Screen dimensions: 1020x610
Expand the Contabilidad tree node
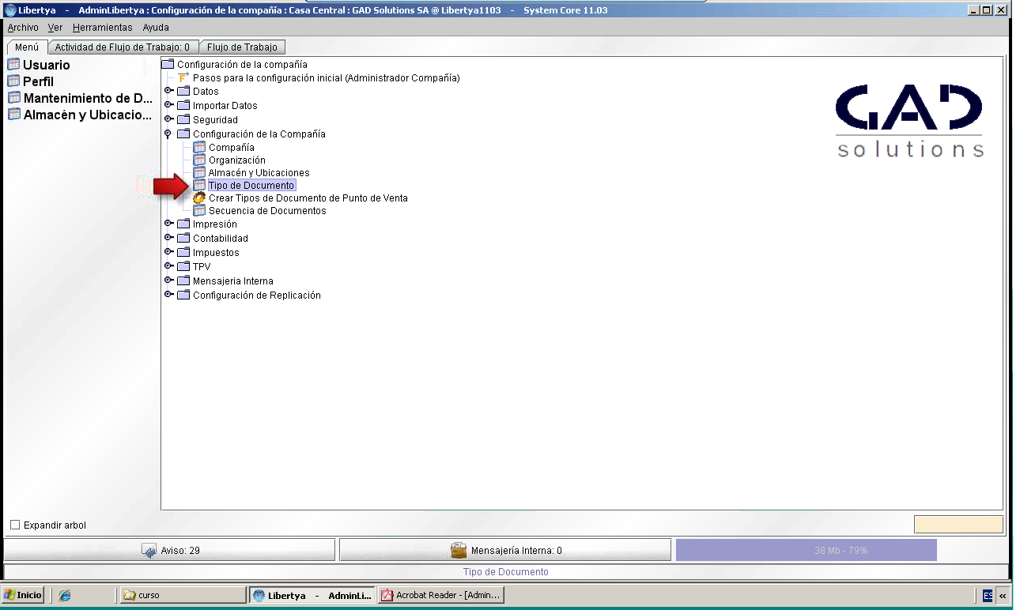168,237
